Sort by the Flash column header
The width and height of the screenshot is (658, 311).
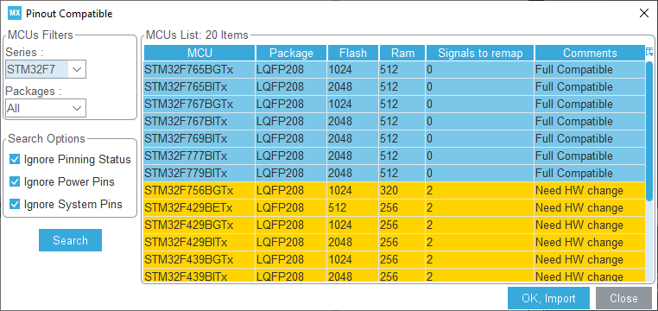pyautogui.click(x=353, y=53)
